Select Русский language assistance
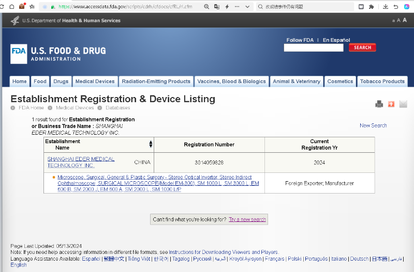This screenshot has height=272, width=414. coord(202,259)
